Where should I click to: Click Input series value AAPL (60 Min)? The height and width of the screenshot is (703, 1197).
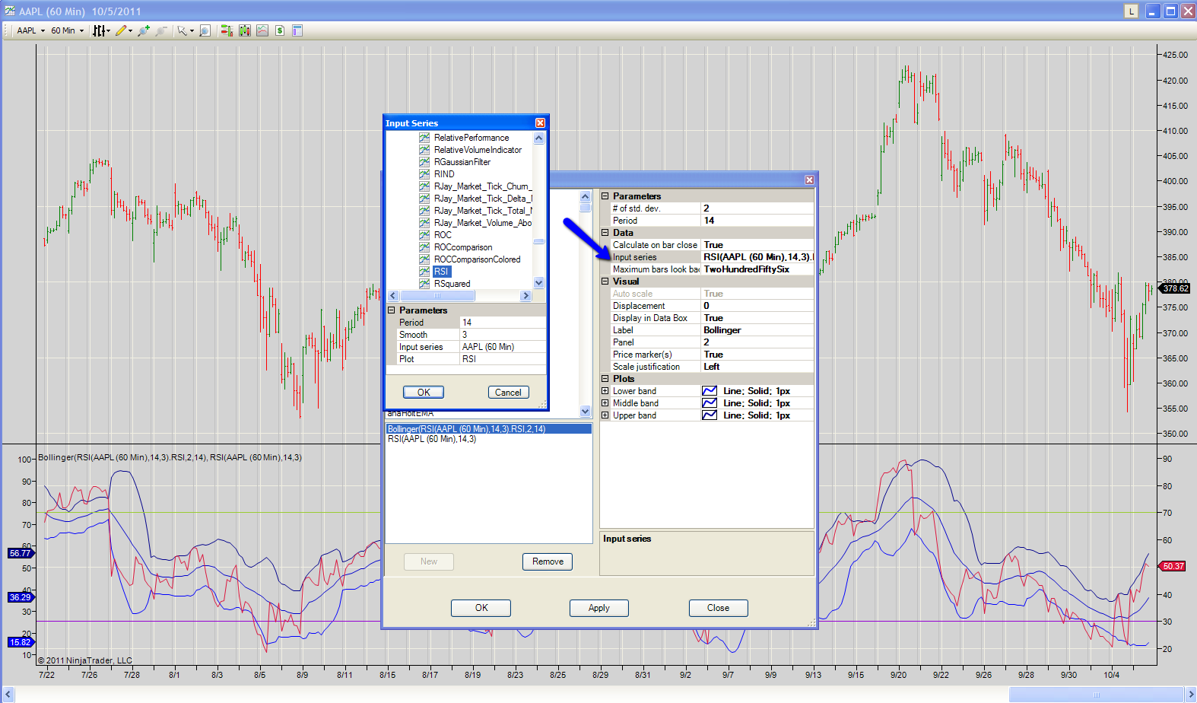(x=503, y=347)
